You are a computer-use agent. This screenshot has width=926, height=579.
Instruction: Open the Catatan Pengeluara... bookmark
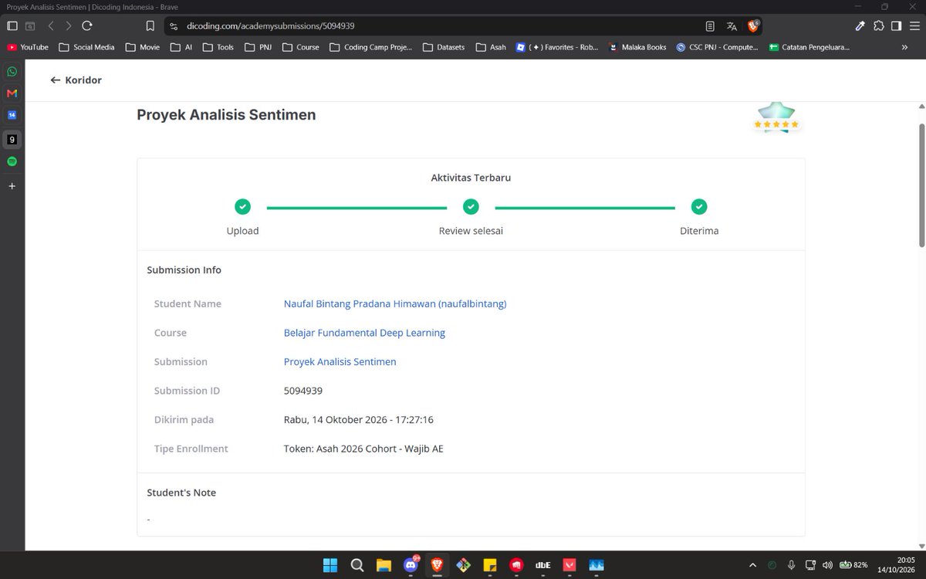pos(809,47)
